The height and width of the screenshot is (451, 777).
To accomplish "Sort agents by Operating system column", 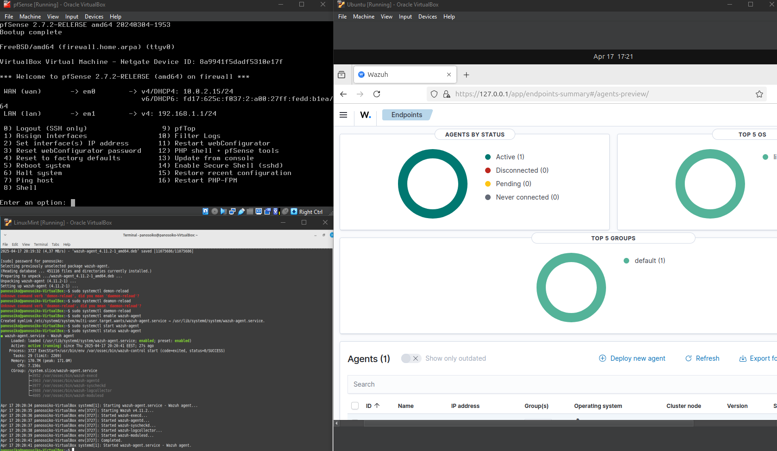I will coord(598,406).
